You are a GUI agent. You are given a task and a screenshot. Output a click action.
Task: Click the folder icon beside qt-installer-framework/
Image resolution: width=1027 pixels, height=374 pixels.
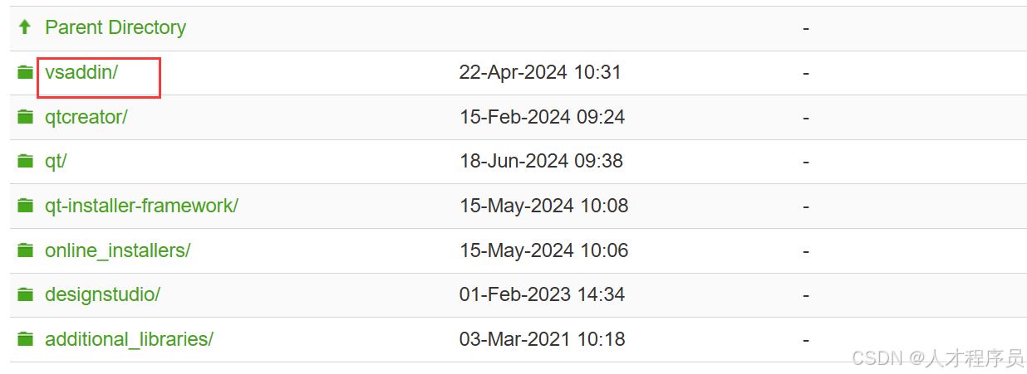[26, 206]
